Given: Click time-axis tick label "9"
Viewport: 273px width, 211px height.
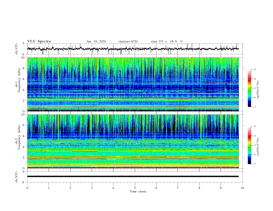Looking at the screenshot, I should pyautogui.click(x=221, y=188).
